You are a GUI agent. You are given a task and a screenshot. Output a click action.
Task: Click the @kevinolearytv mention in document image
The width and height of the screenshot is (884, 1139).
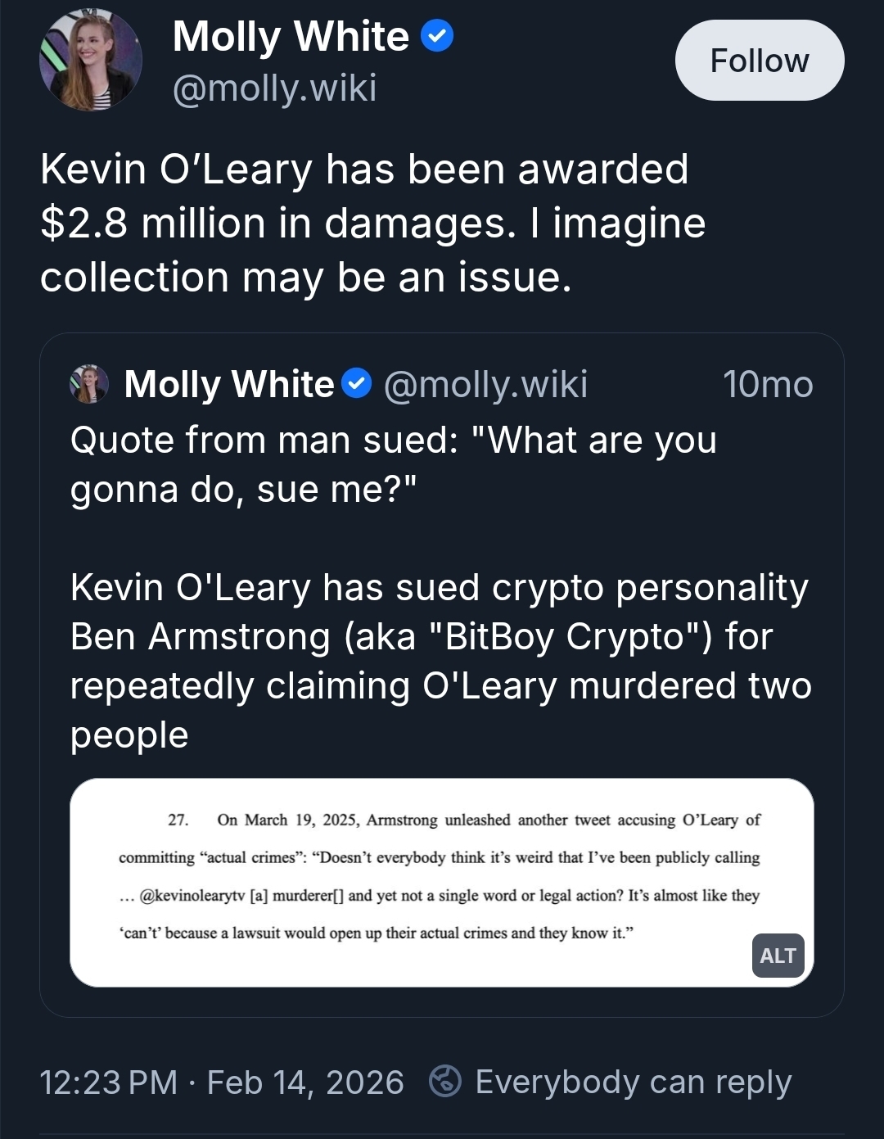(x=192, y=896)
